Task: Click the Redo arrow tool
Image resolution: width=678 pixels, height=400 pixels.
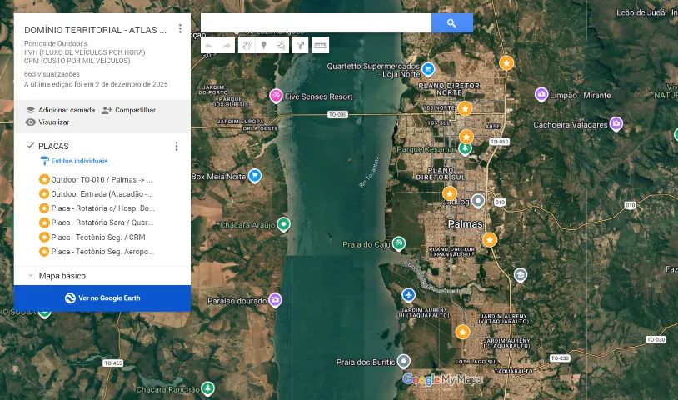Action: [227, 45]
